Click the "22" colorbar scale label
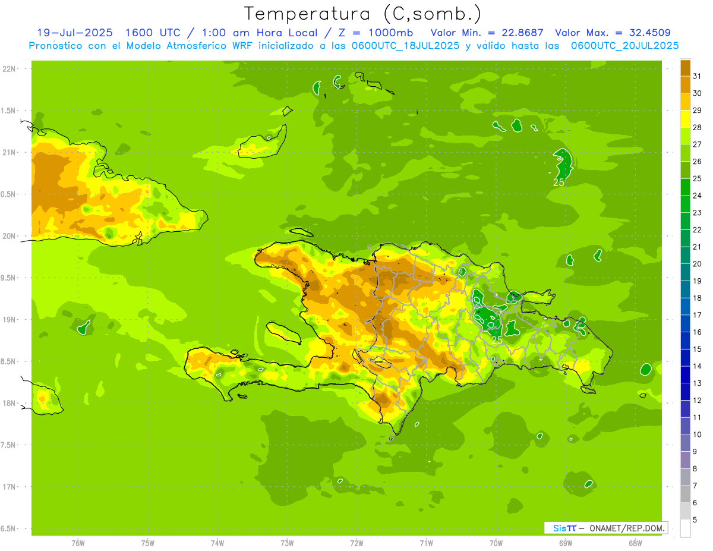Screen dimensions: 713x551 [698, 229]
